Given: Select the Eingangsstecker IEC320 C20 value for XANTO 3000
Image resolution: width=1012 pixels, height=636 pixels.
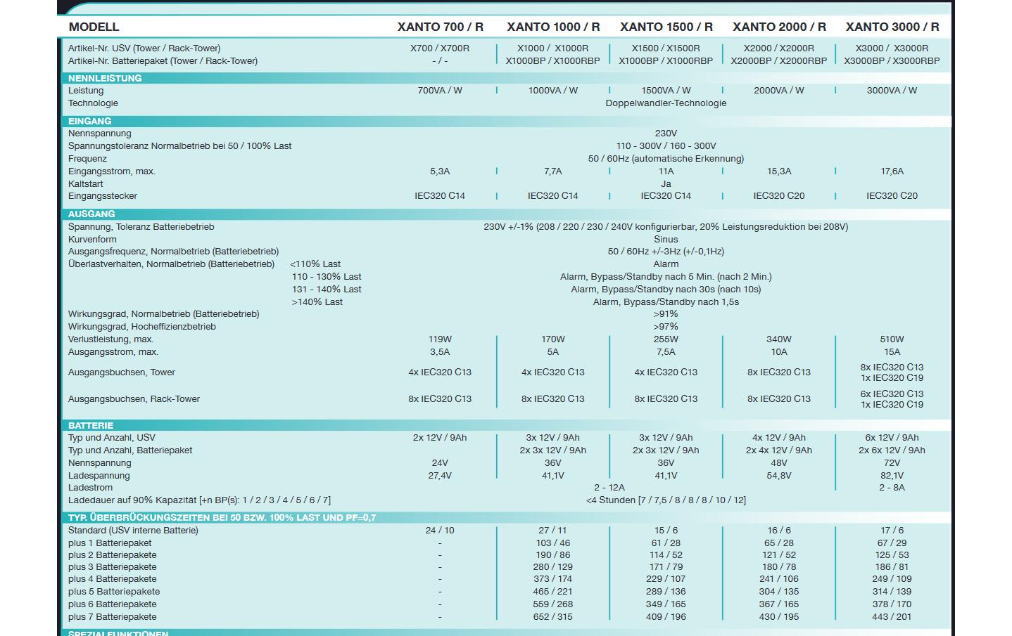Looking at the screenshot, I should [892, 196].
